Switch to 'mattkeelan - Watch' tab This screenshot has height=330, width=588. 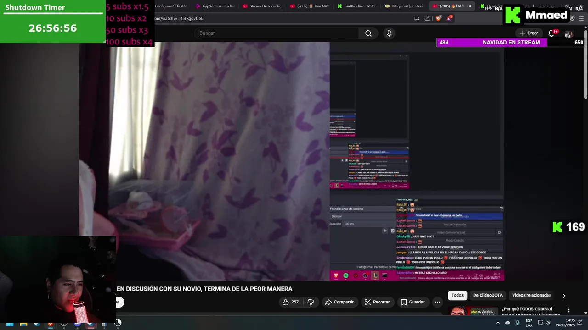coord(357,6)
